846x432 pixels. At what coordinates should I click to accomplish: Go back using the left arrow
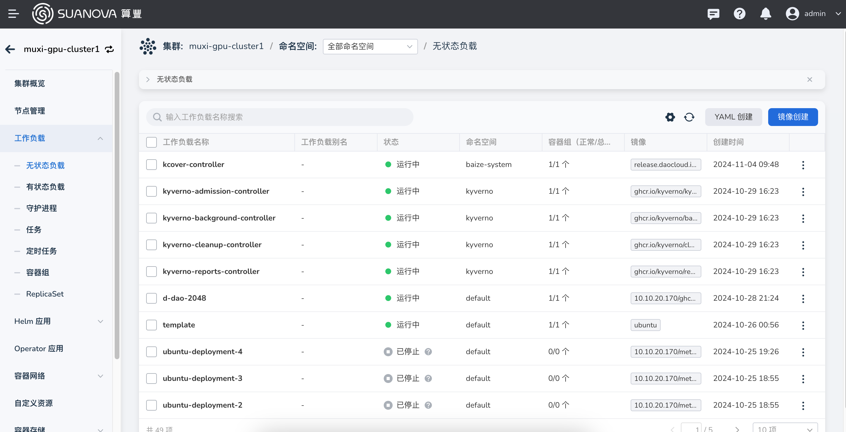pos(10,49)
